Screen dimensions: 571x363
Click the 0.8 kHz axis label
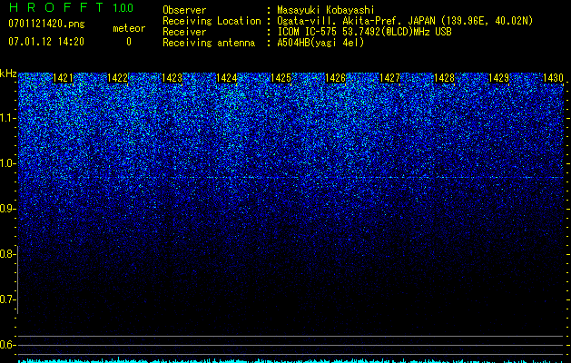coord(7,254)
